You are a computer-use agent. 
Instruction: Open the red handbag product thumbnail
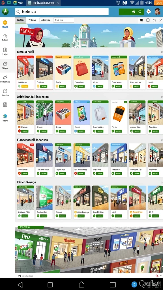(82, 68)
